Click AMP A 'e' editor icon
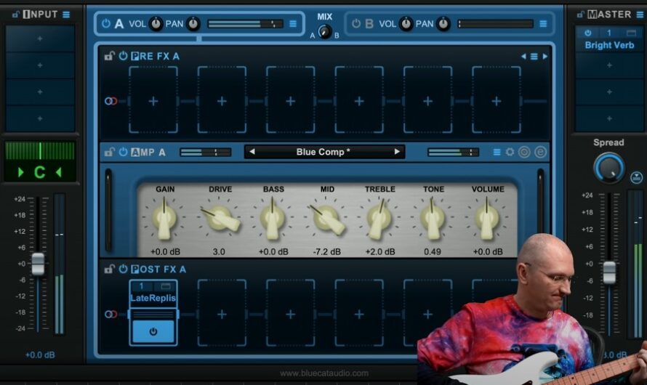The height and width of the screenshot is (385, 647). (x=540, y=152)
